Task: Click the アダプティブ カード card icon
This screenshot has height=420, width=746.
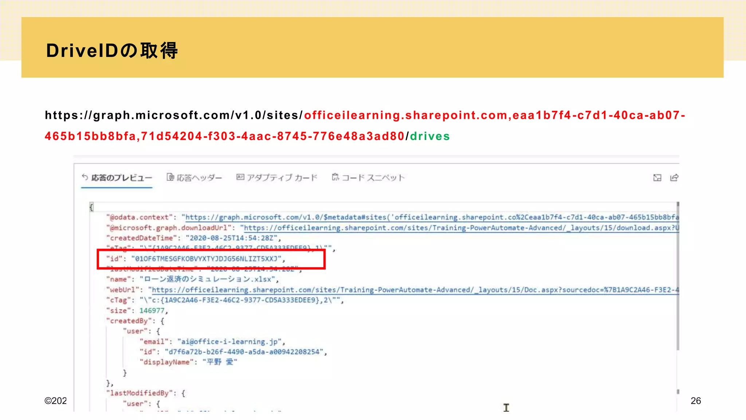Action: point(240,177)
